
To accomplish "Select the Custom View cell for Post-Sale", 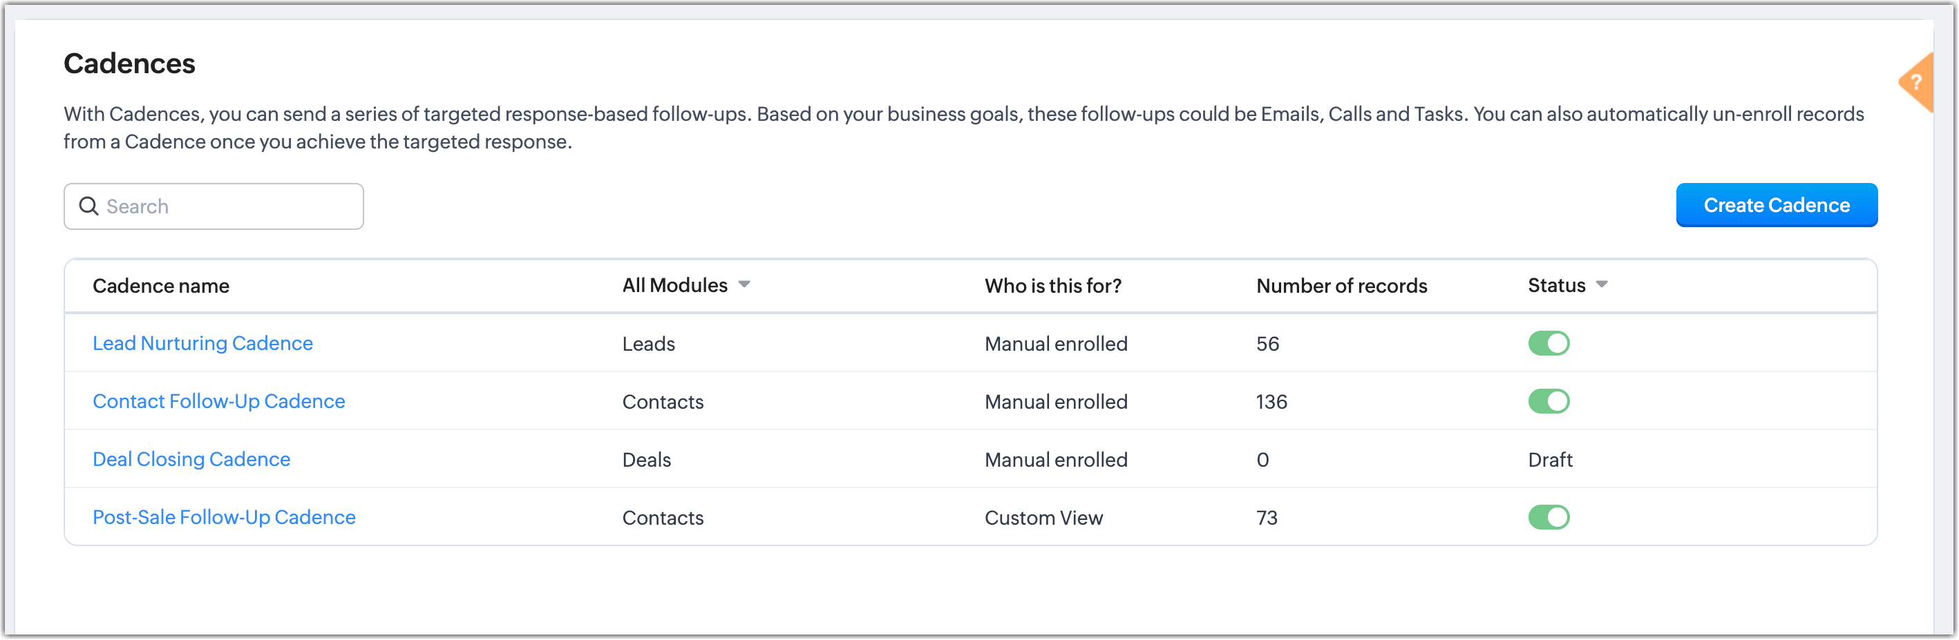I will coord(1043,518).
